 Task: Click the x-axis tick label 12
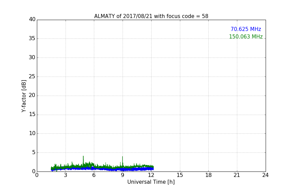151,175
